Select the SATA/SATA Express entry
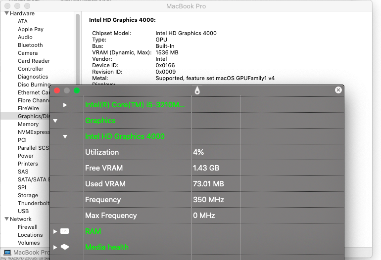Viewport: 381px width, 260px height. (x=34, y=179)
